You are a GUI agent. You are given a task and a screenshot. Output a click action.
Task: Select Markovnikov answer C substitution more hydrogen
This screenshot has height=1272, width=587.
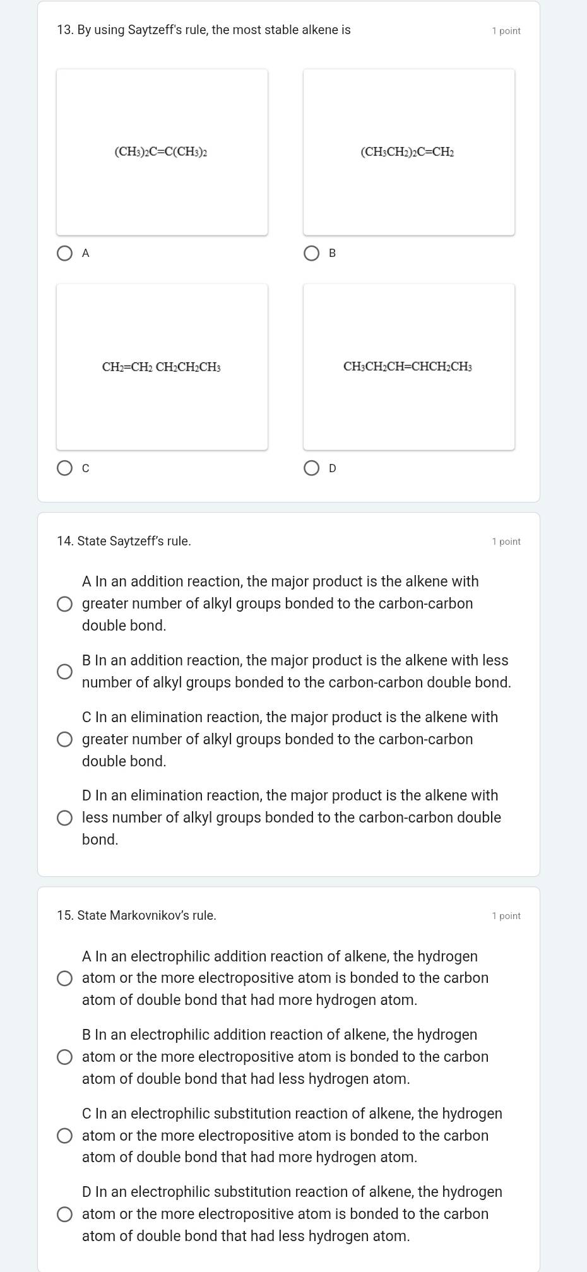pos(64,1136)
